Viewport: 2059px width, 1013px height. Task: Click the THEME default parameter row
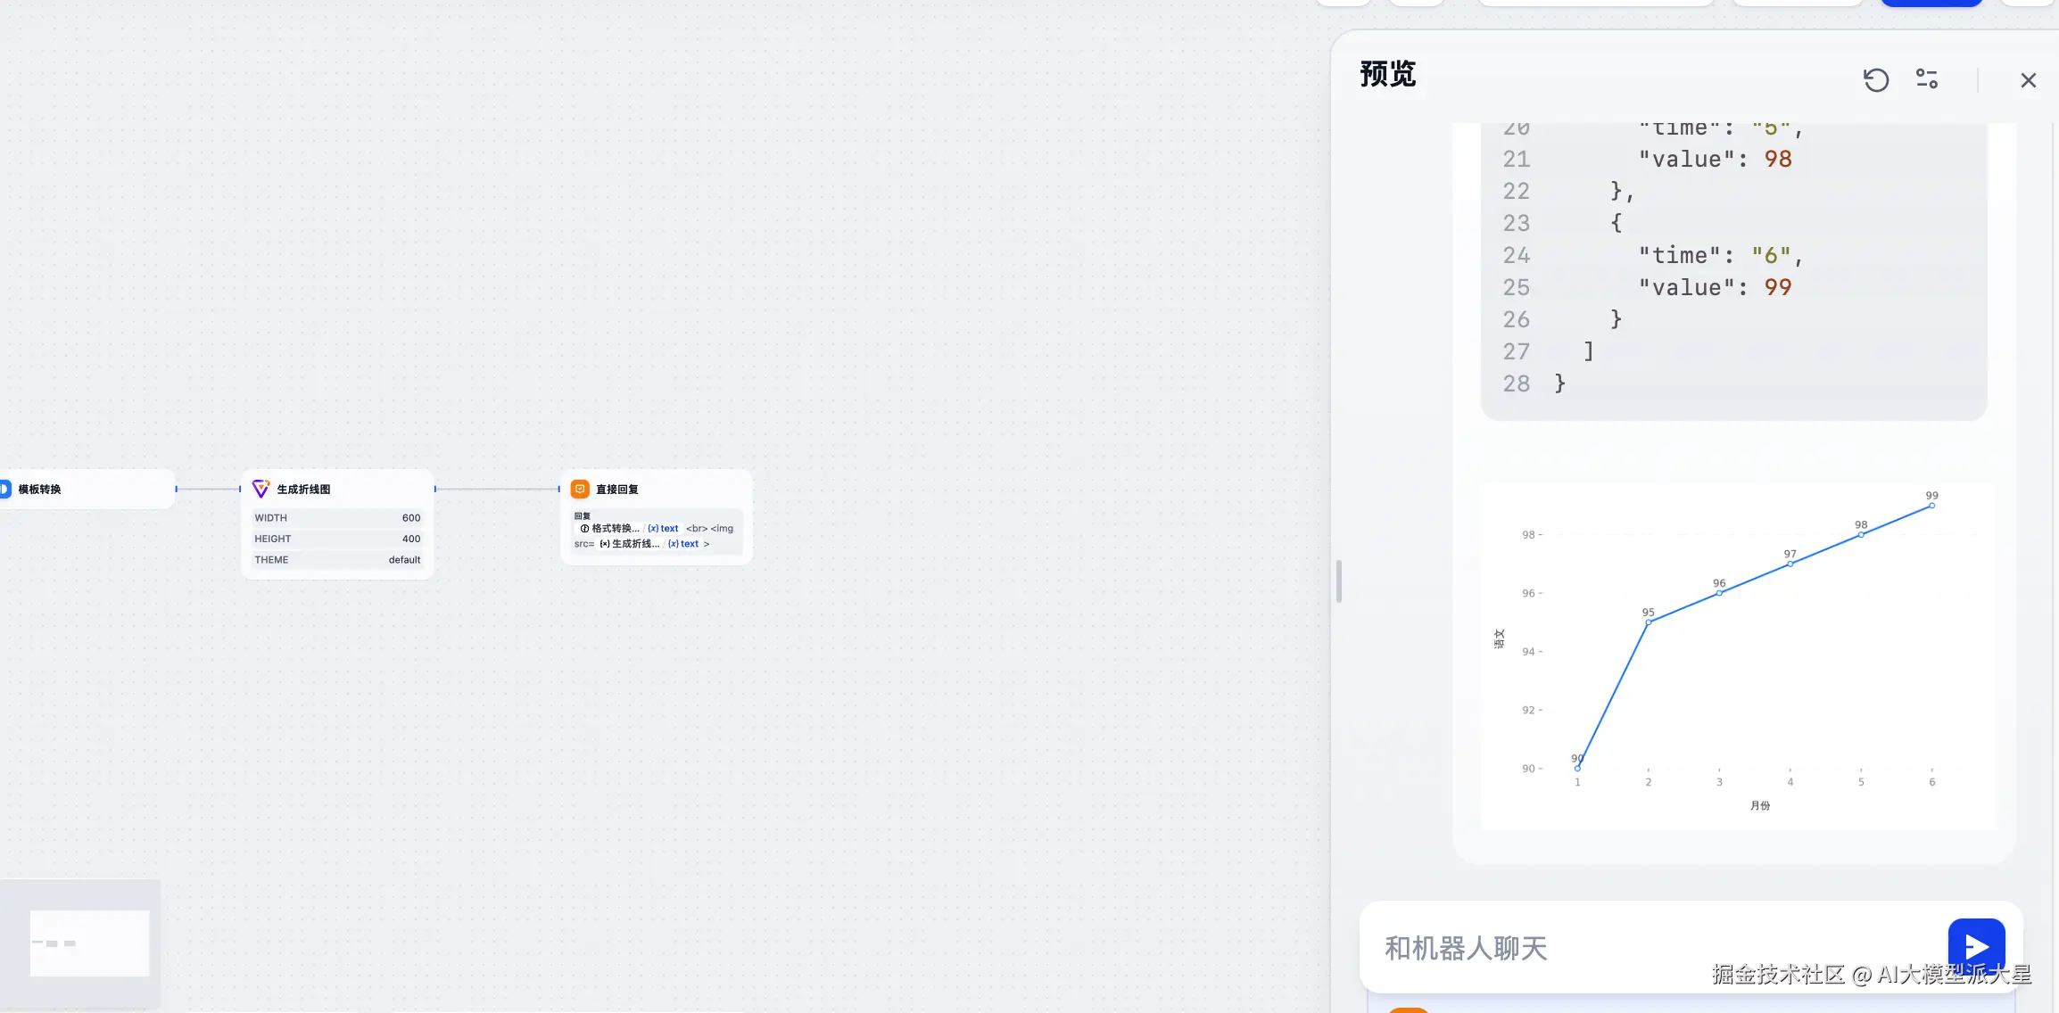click(x=337, y=560)
